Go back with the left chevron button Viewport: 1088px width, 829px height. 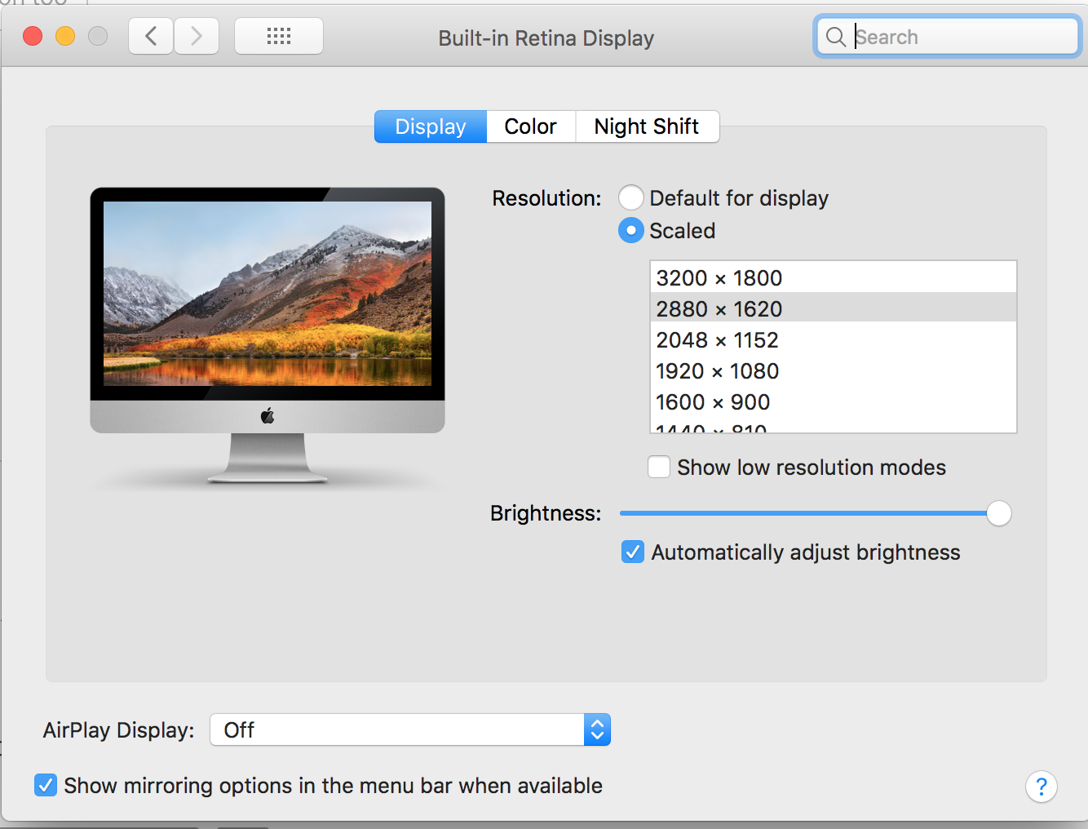151,37
